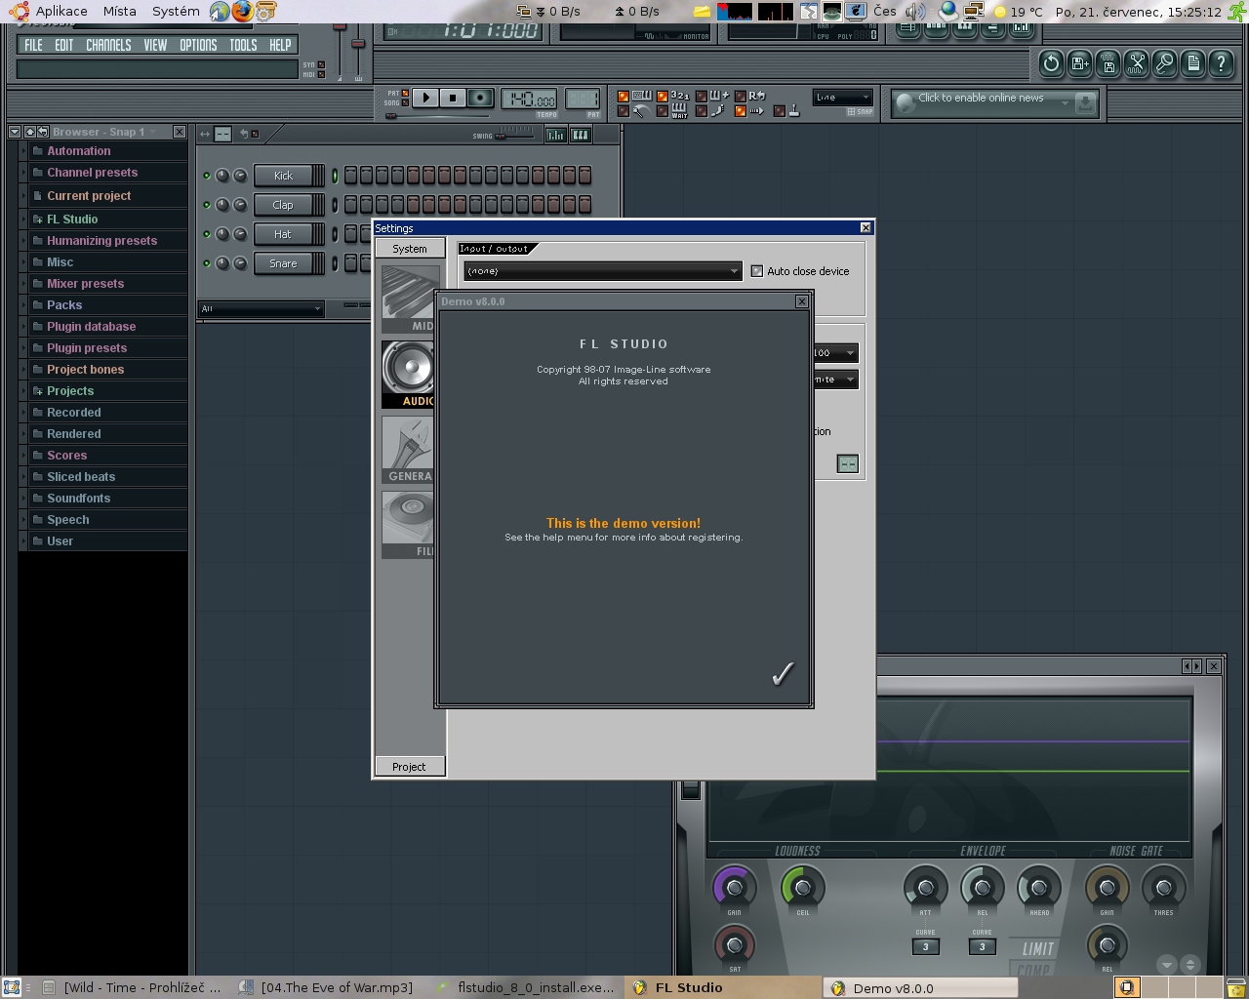The width and height of the screenshot is (1249, 999).
Task: Open the EDIT menu
Action: click(64, 45)
